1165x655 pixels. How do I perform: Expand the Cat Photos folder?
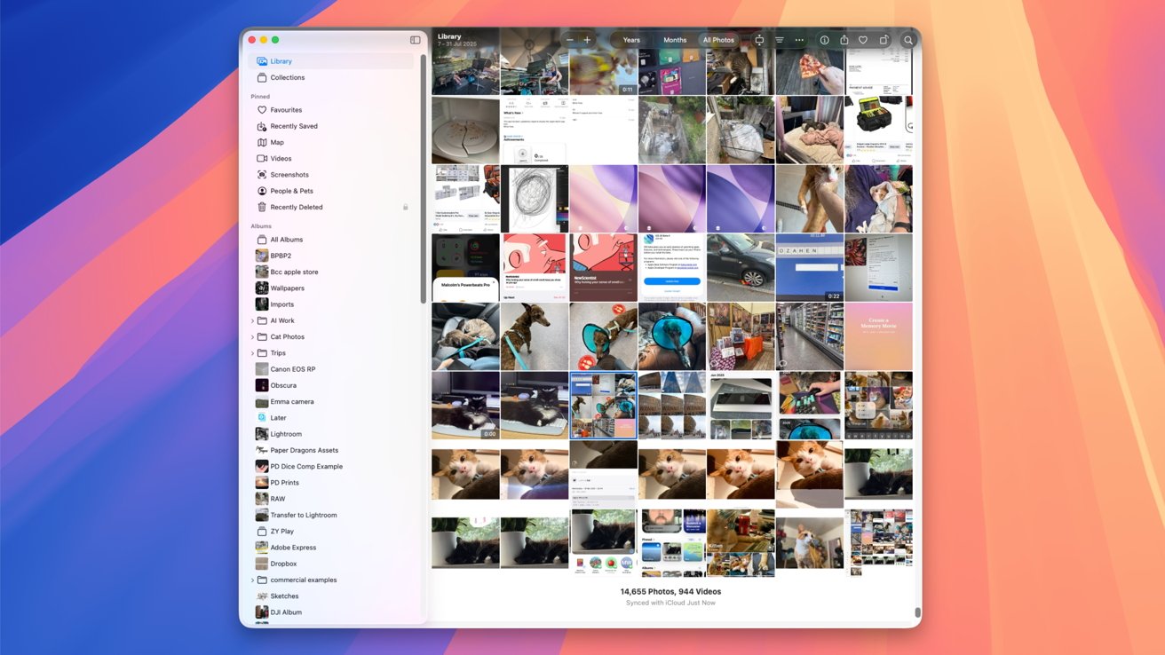pyautogui.click(x=252, y=337)
